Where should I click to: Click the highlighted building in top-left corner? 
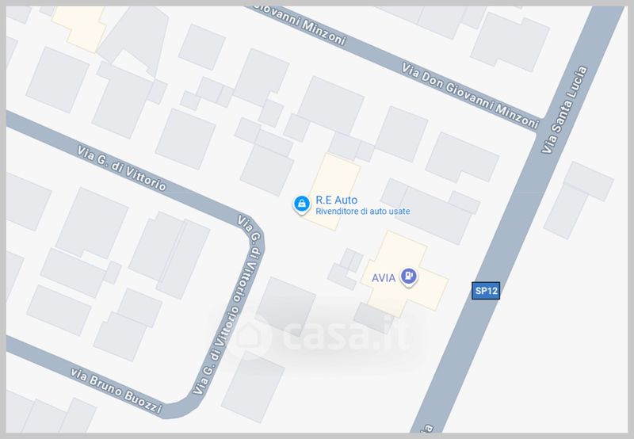tap(78, 29)
